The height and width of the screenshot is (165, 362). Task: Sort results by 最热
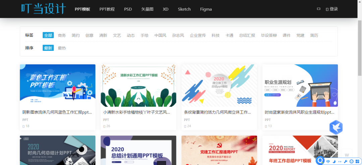[62, 48]
